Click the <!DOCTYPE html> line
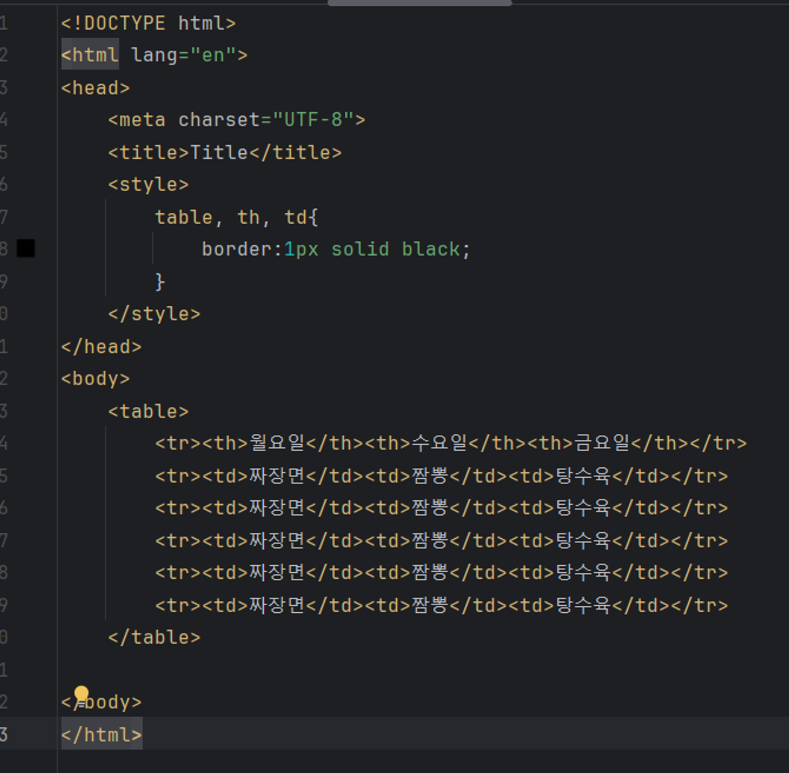 point(148,23)
